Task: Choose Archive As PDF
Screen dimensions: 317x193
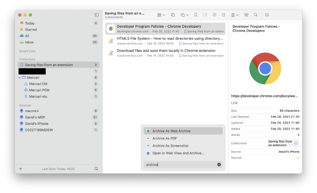Action: pos(183,138)
